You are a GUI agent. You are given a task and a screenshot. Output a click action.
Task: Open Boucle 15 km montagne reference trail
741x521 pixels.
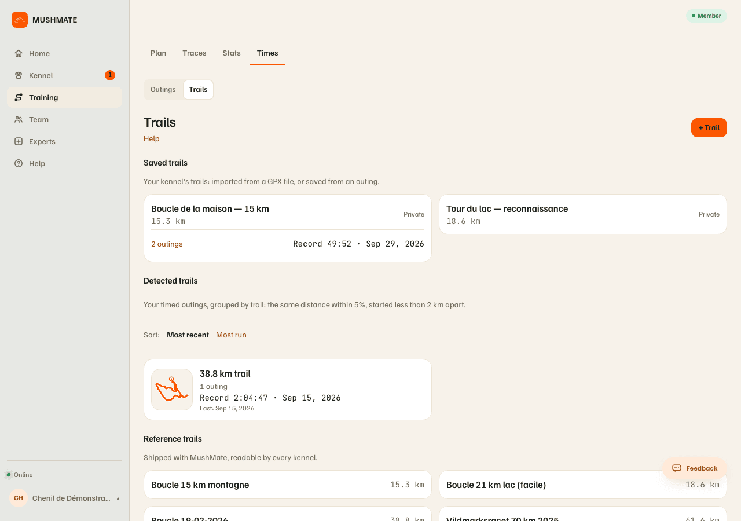tap(288, 485)
